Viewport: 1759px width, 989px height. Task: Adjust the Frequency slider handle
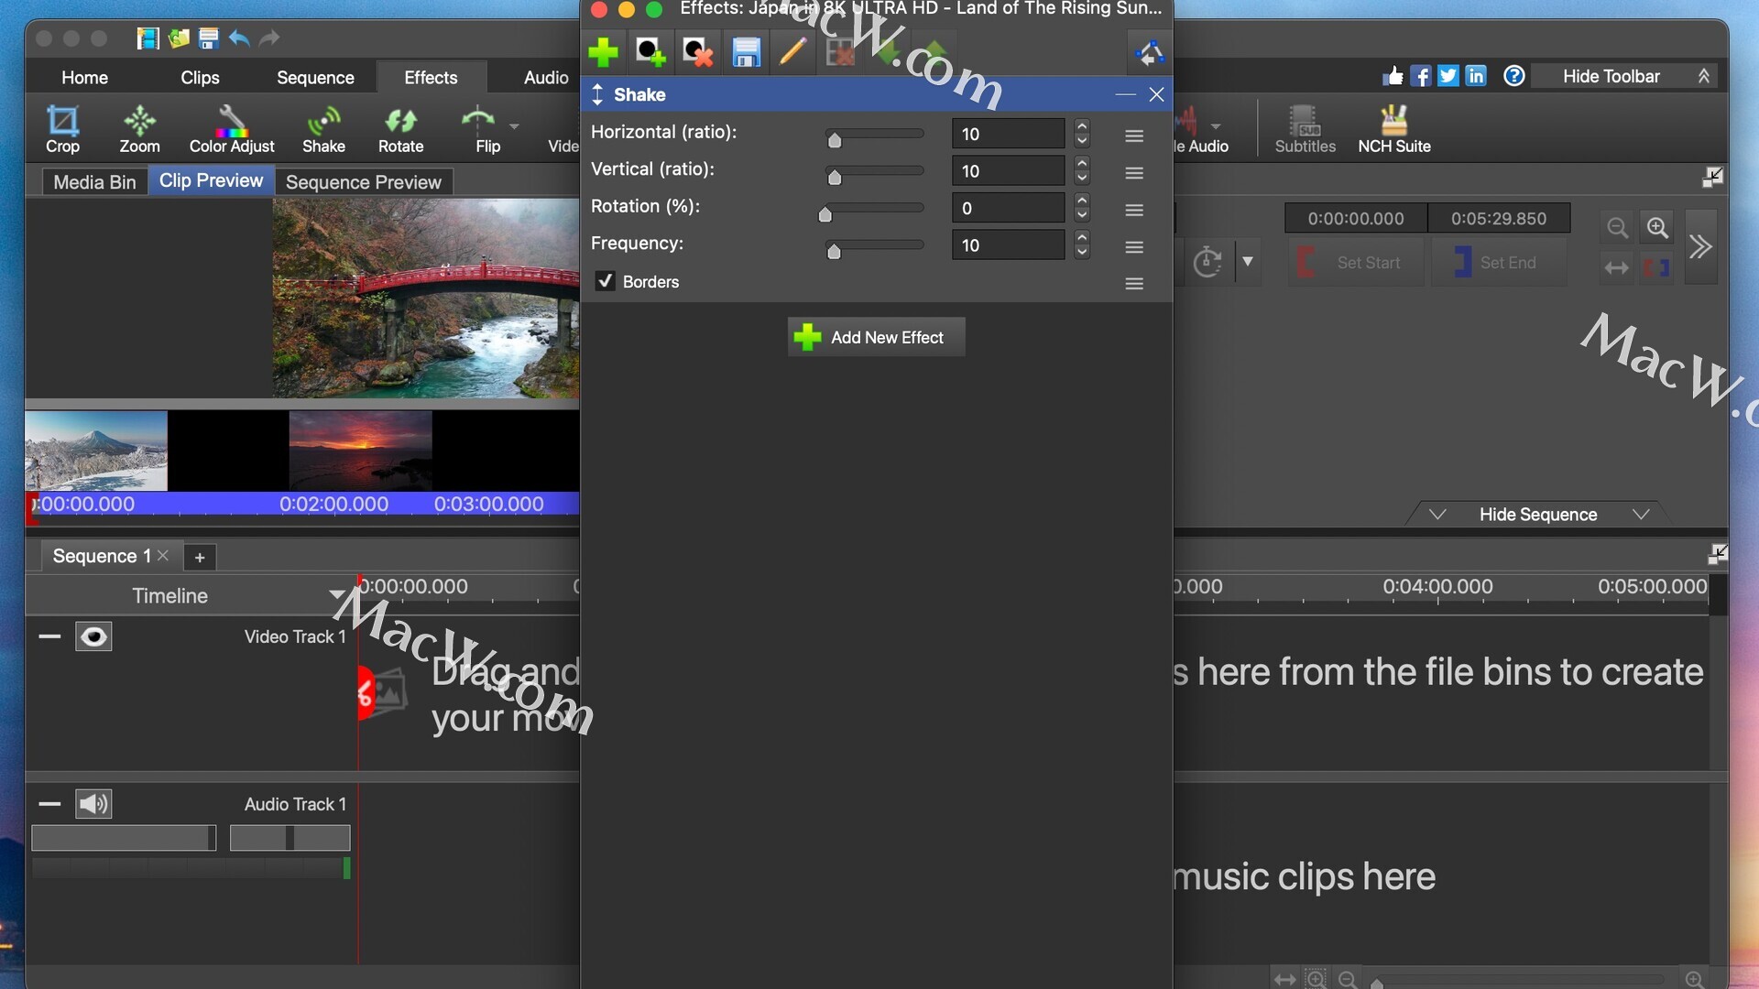click(834, 251)
